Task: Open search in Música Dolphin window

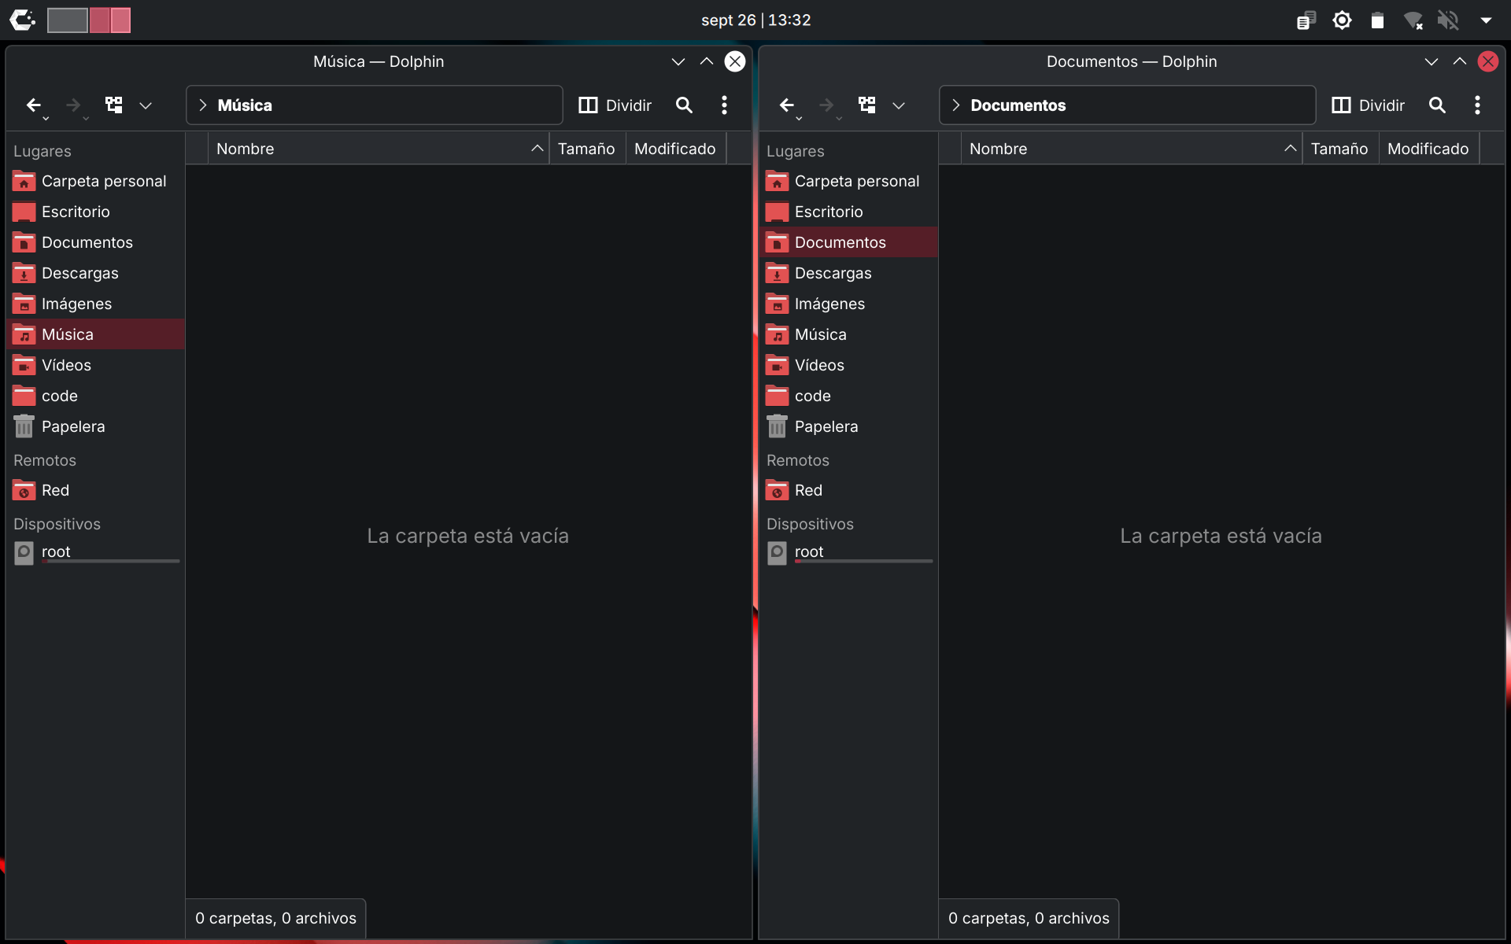Action: coord(684,105)
